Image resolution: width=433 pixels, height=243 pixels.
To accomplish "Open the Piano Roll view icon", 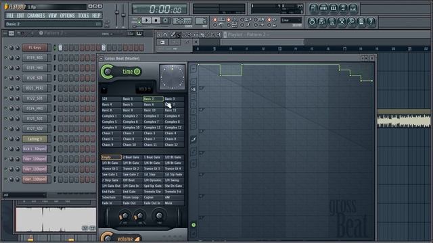I will pos(333,8).
